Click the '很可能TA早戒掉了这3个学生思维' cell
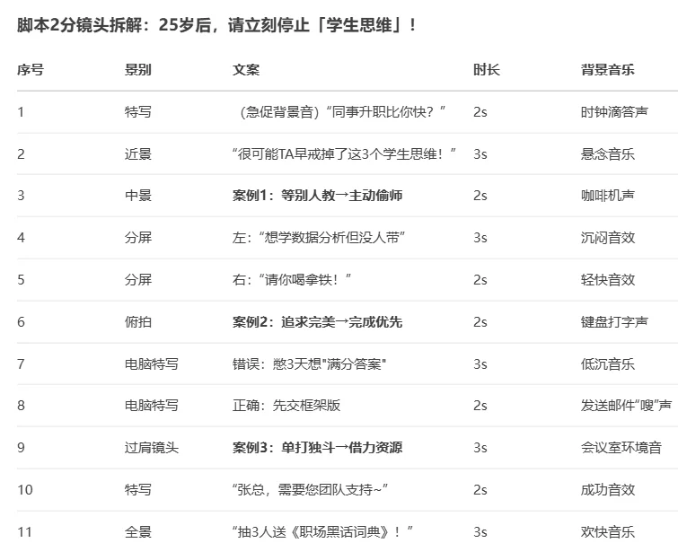Screen dimensions: 678x543 point(344,153)
